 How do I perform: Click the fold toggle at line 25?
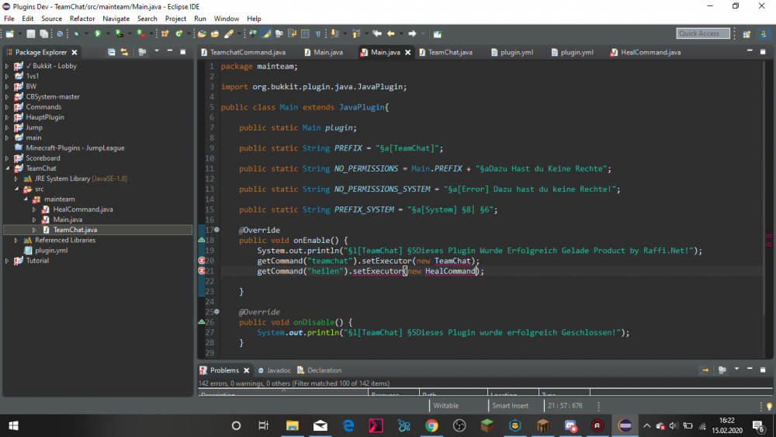[x=217, y=312]
